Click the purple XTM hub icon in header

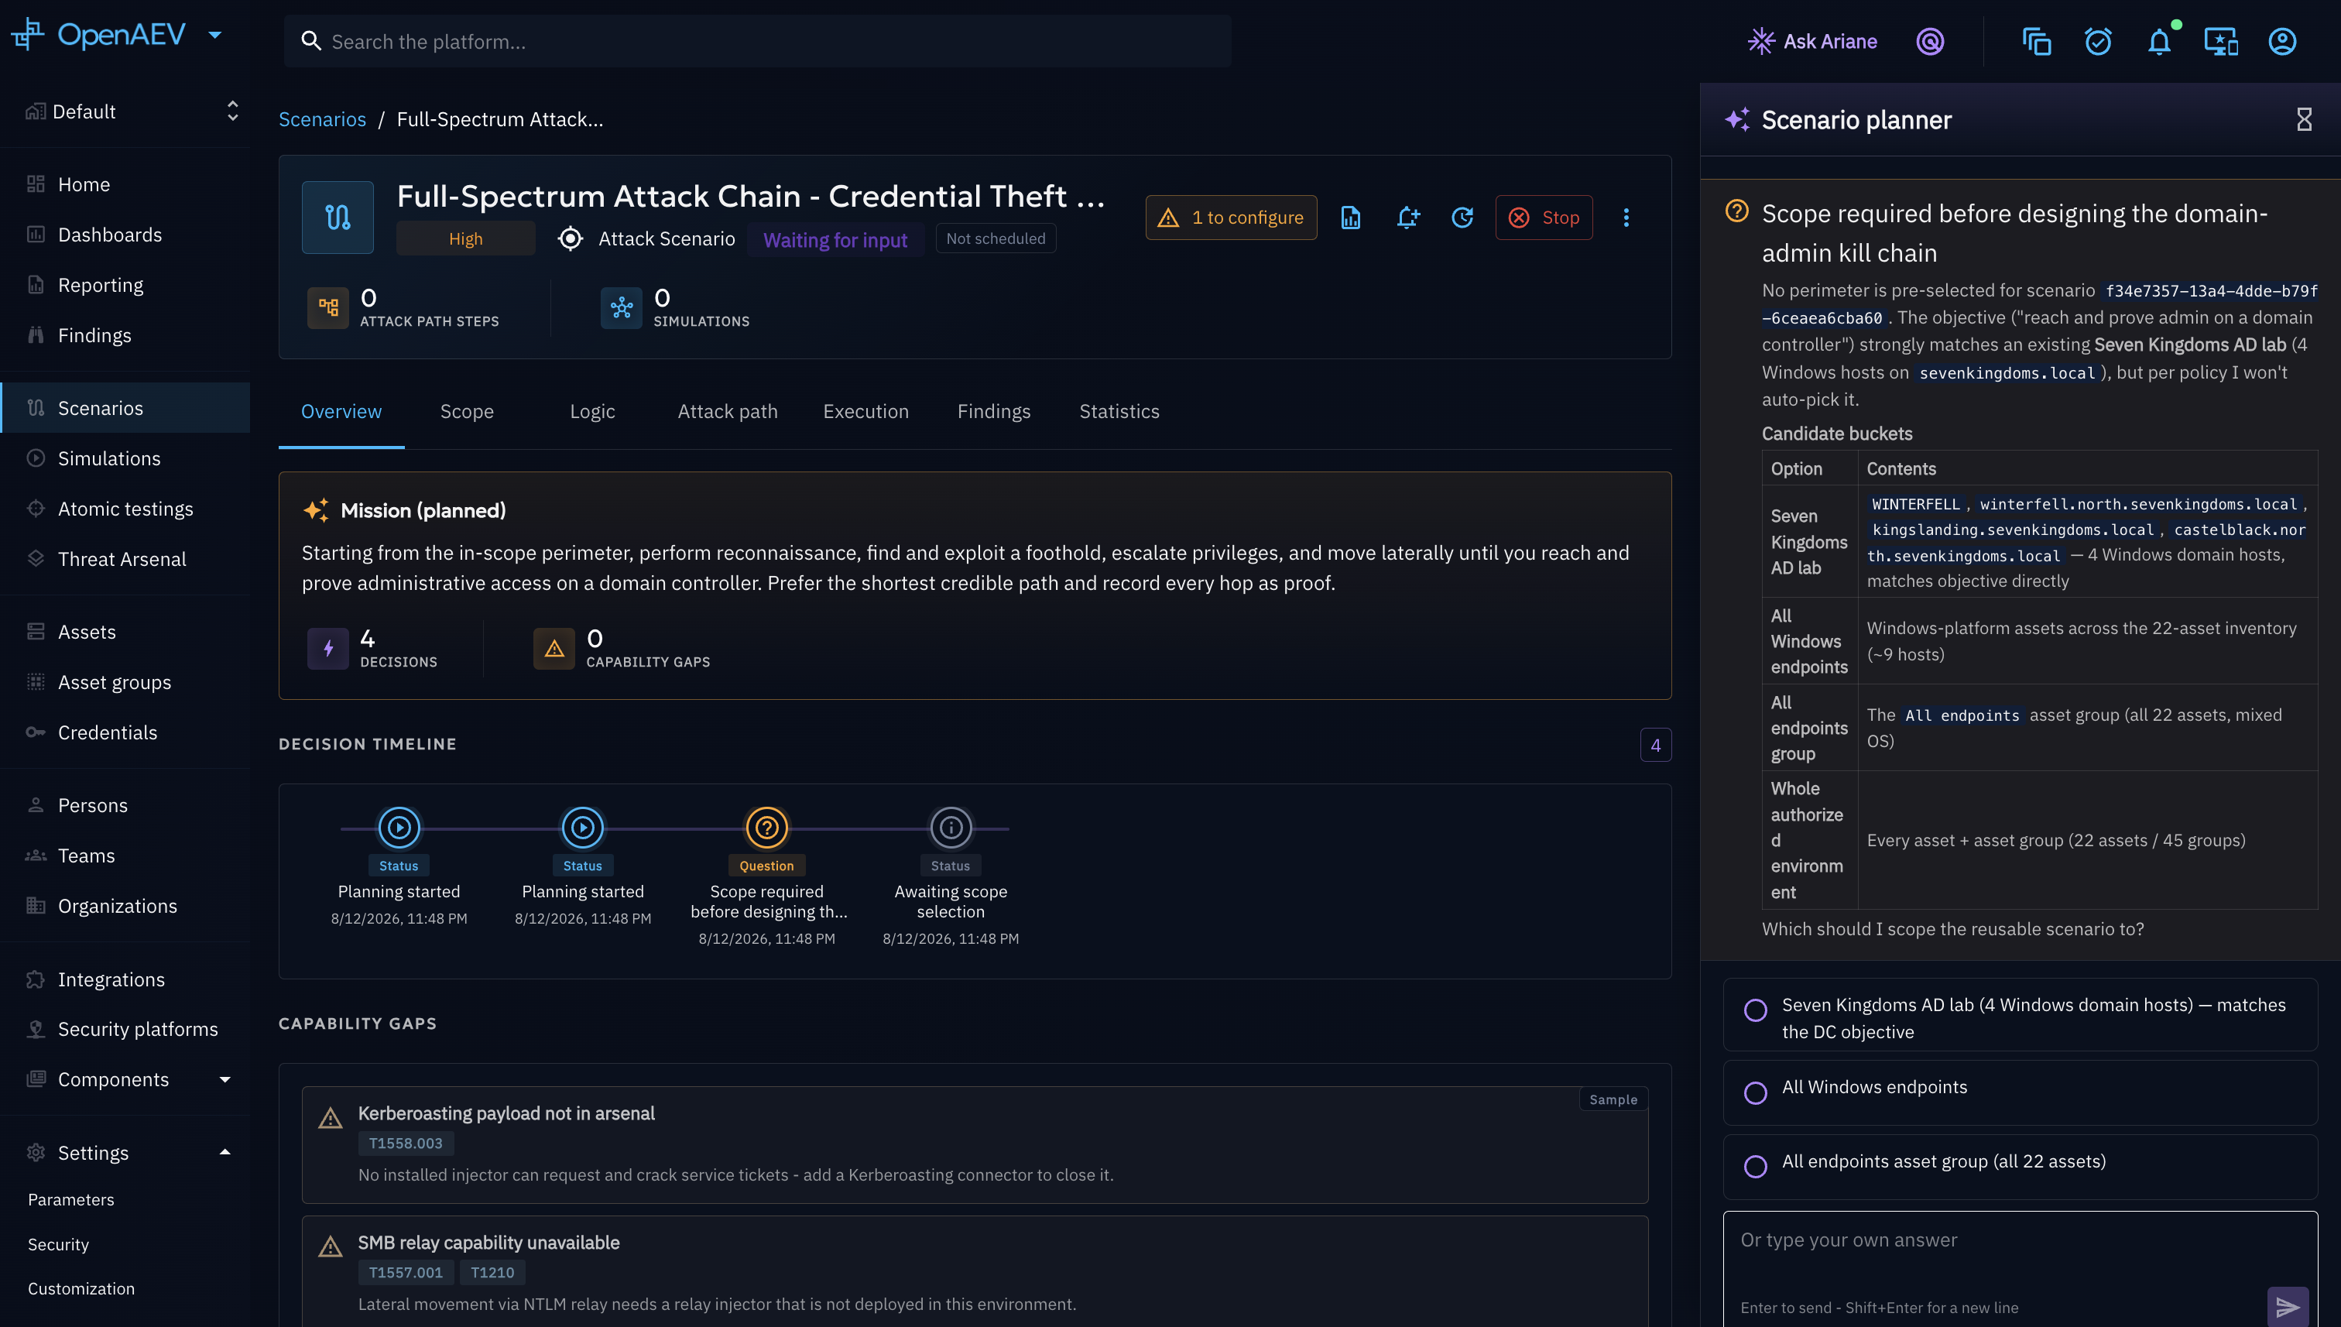click(1930, 41)
